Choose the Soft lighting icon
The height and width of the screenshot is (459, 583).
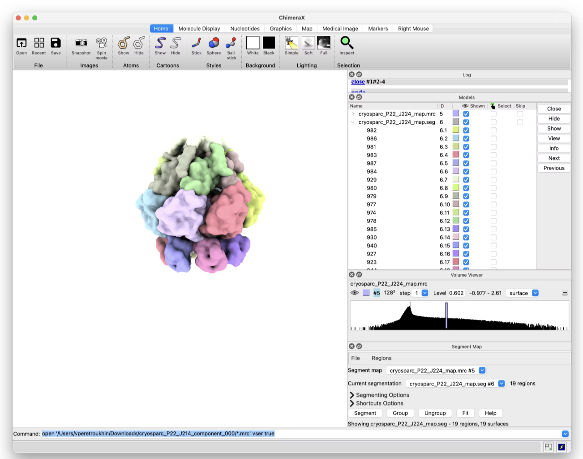pos(309,43)
